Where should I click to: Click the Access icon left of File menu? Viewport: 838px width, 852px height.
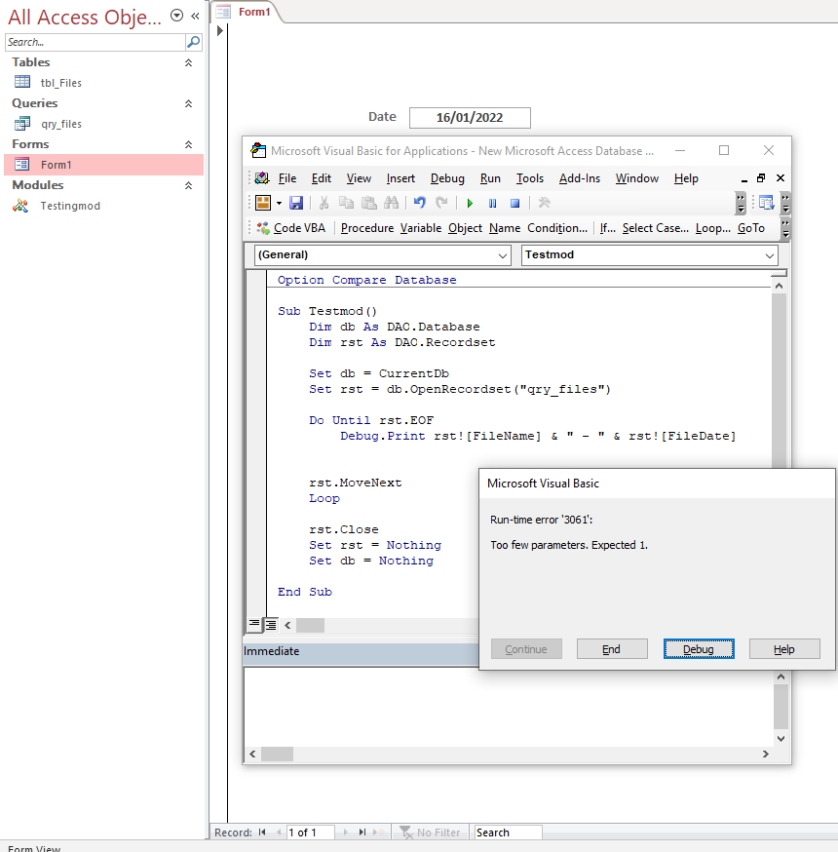click(x=262, y=178)
